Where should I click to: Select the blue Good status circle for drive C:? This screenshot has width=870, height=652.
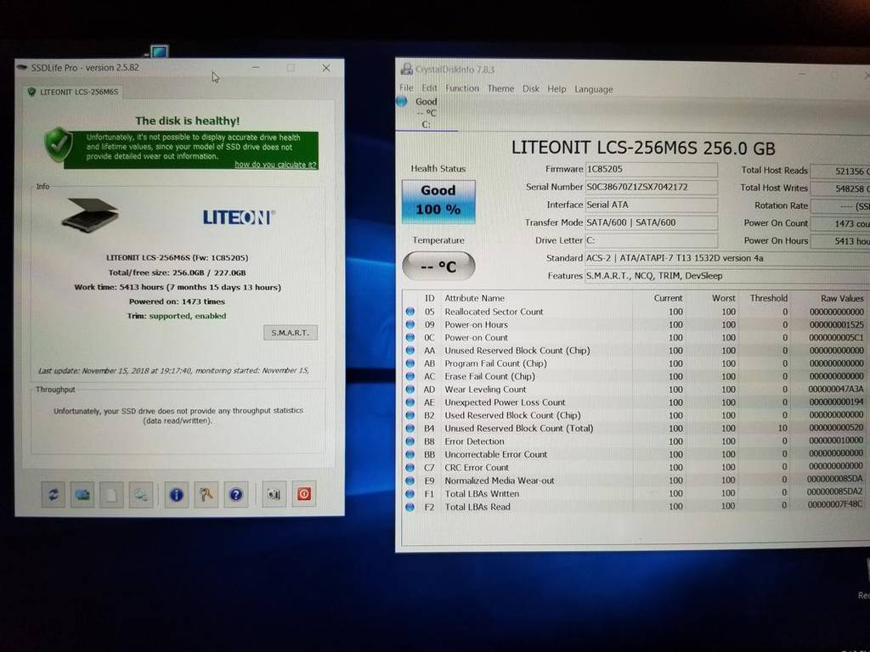tap(402, 102)
